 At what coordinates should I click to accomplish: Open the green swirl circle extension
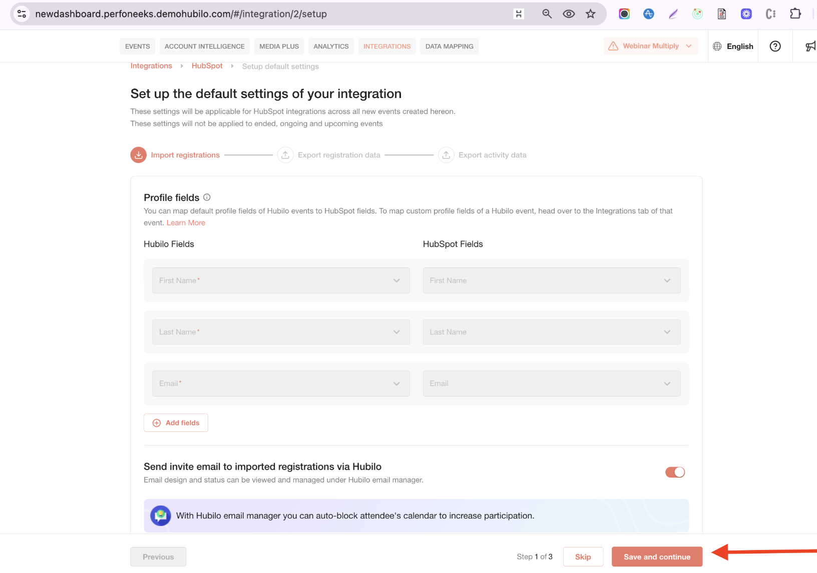click(697, 14)
